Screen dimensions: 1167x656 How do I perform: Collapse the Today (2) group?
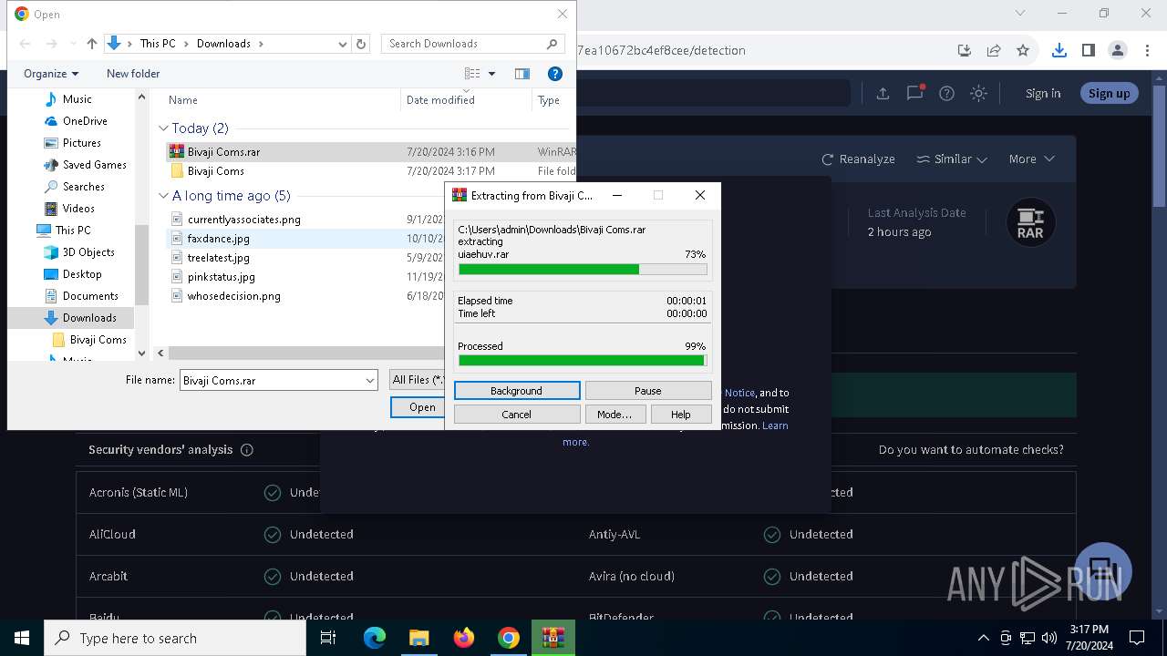[x=163, y=128]
